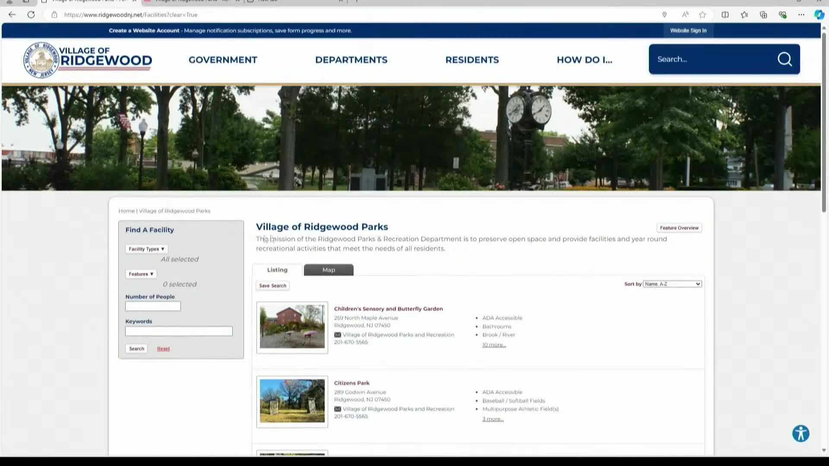Go back with the browser back arrow
The image size is (829, 466).
[x=12, y=15]
